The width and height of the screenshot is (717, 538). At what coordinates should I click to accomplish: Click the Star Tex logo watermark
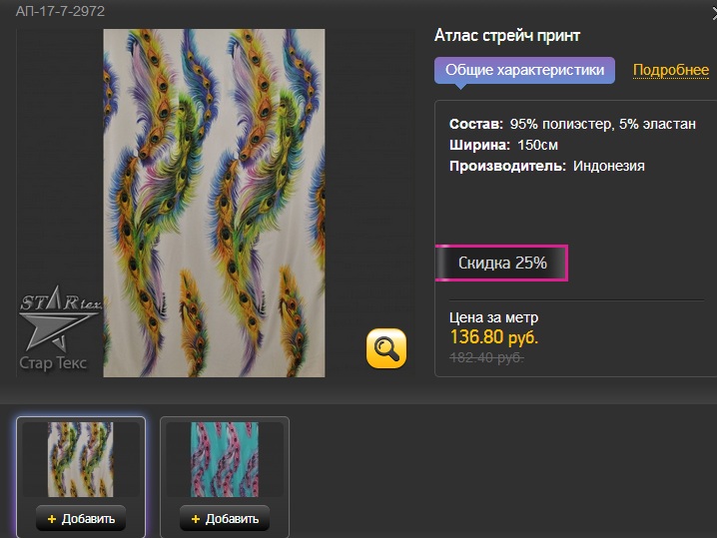tap(60, 328)
